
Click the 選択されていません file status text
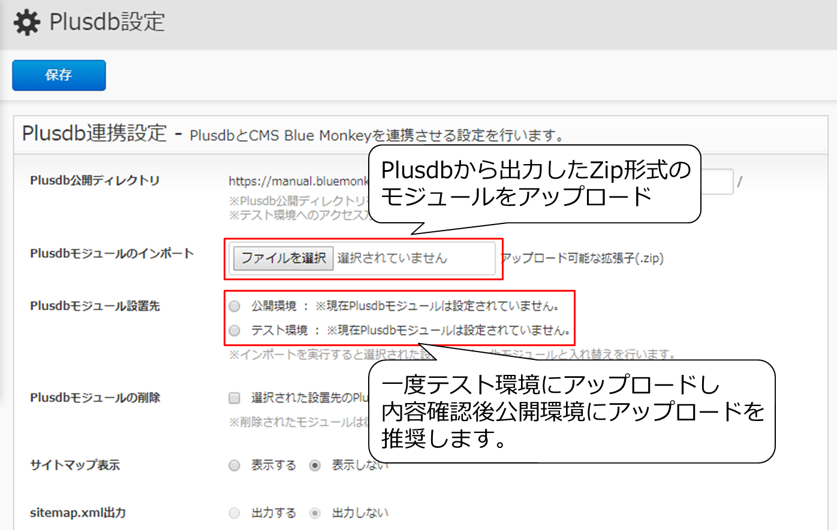pyautogui.click(x=392, y=258)
